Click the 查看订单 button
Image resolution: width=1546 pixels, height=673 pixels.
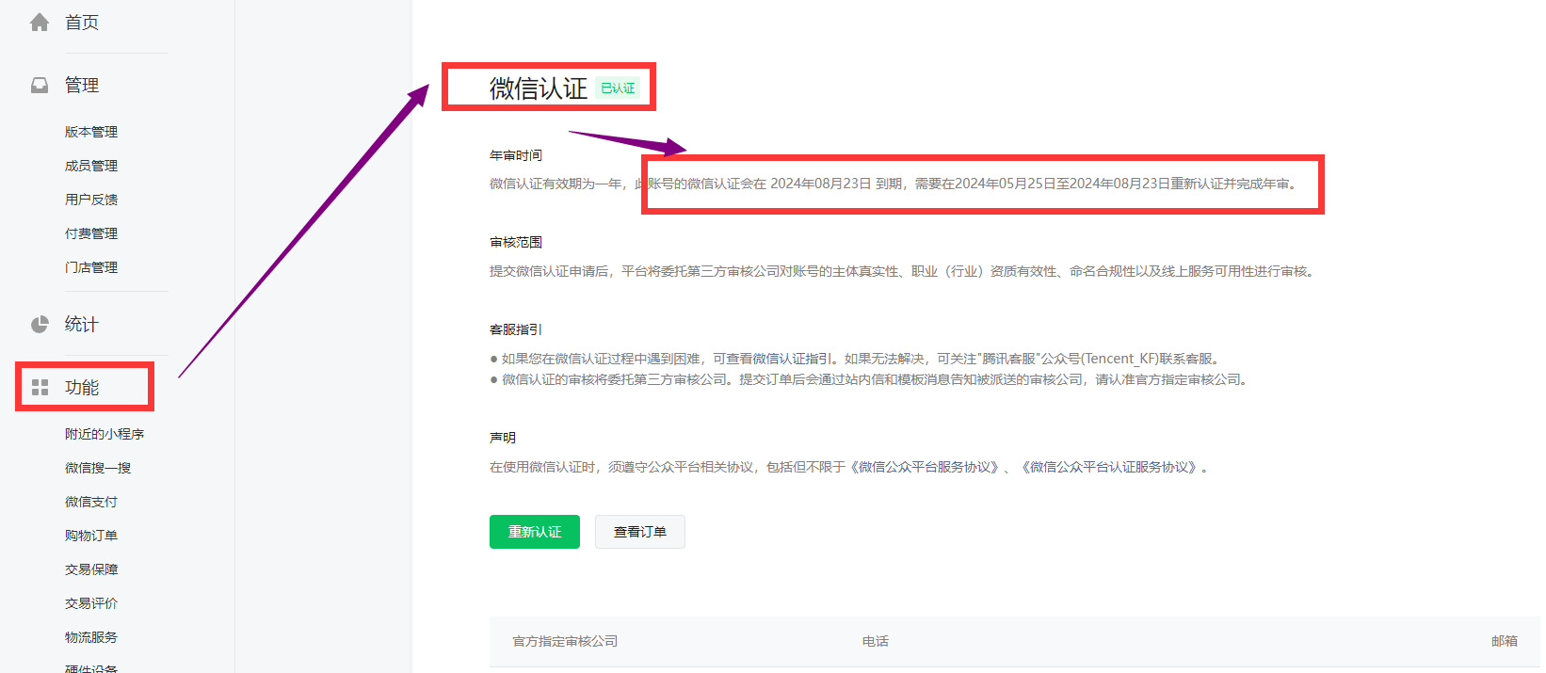tap(640, 532)
